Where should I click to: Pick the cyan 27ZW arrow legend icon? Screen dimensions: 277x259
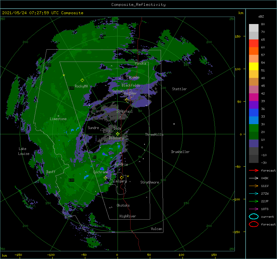pos(254,194)
